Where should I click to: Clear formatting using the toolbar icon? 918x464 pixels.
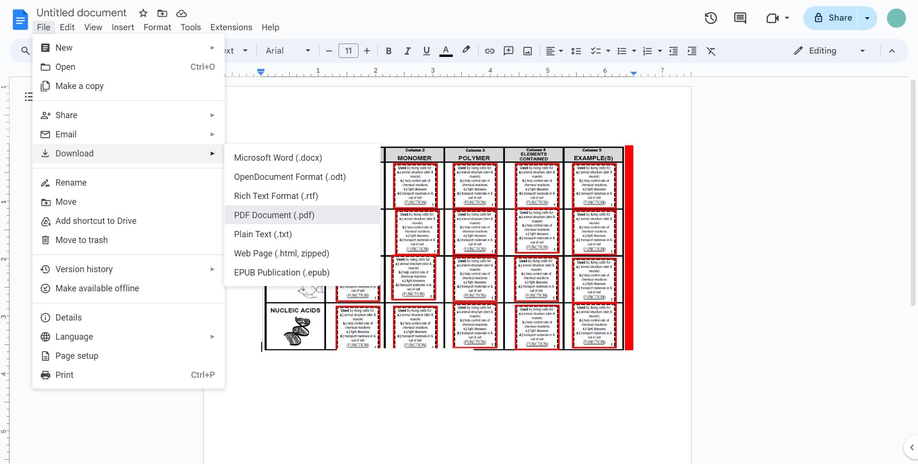coord(711,51)
